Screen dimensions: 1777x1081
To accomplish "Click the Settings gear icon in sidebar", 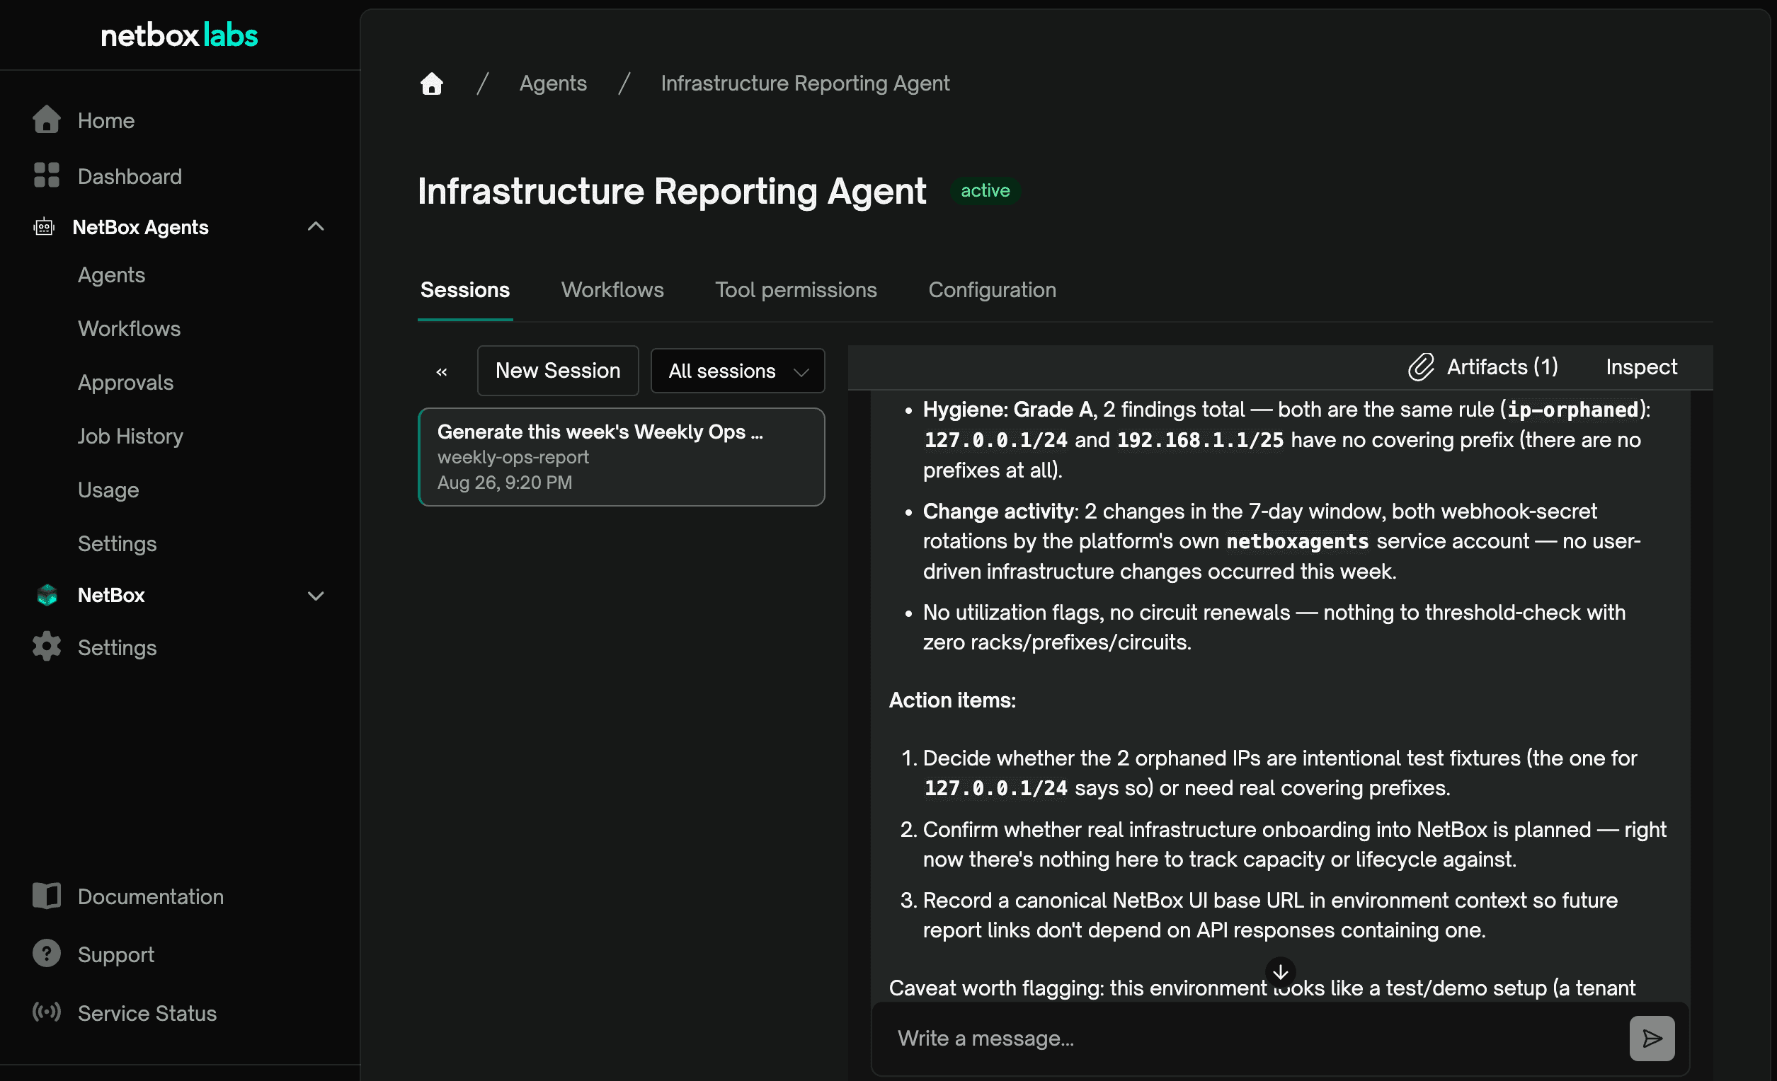I will 47,647.
